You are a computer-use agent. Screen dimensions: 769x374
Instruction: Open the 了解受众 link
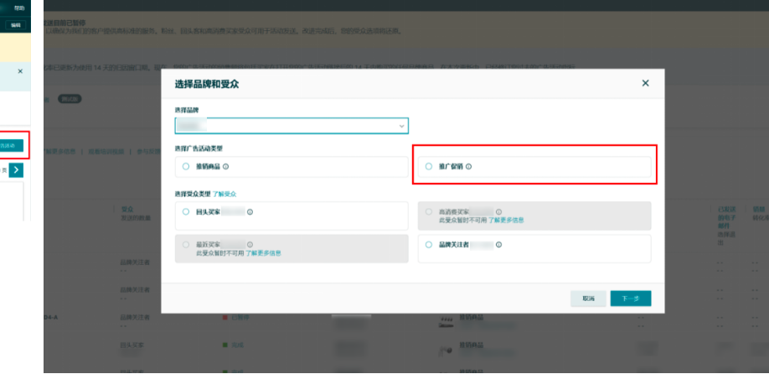tap(225, 194)
